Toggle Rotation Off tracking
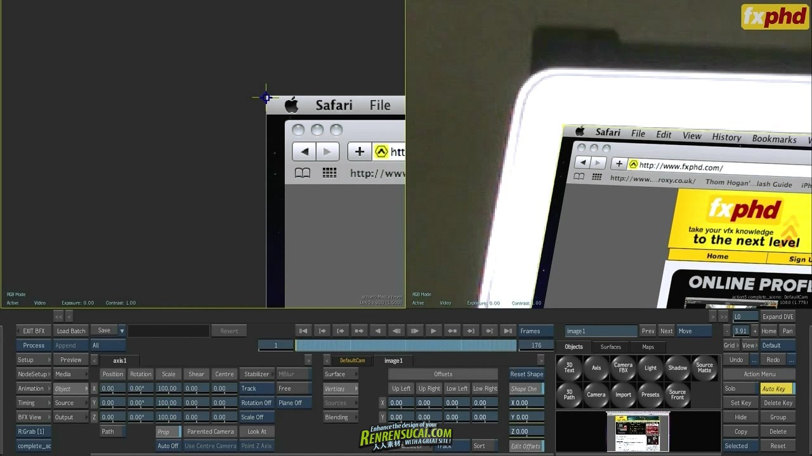Screen dimensions: 812x456 coord(256,403)
